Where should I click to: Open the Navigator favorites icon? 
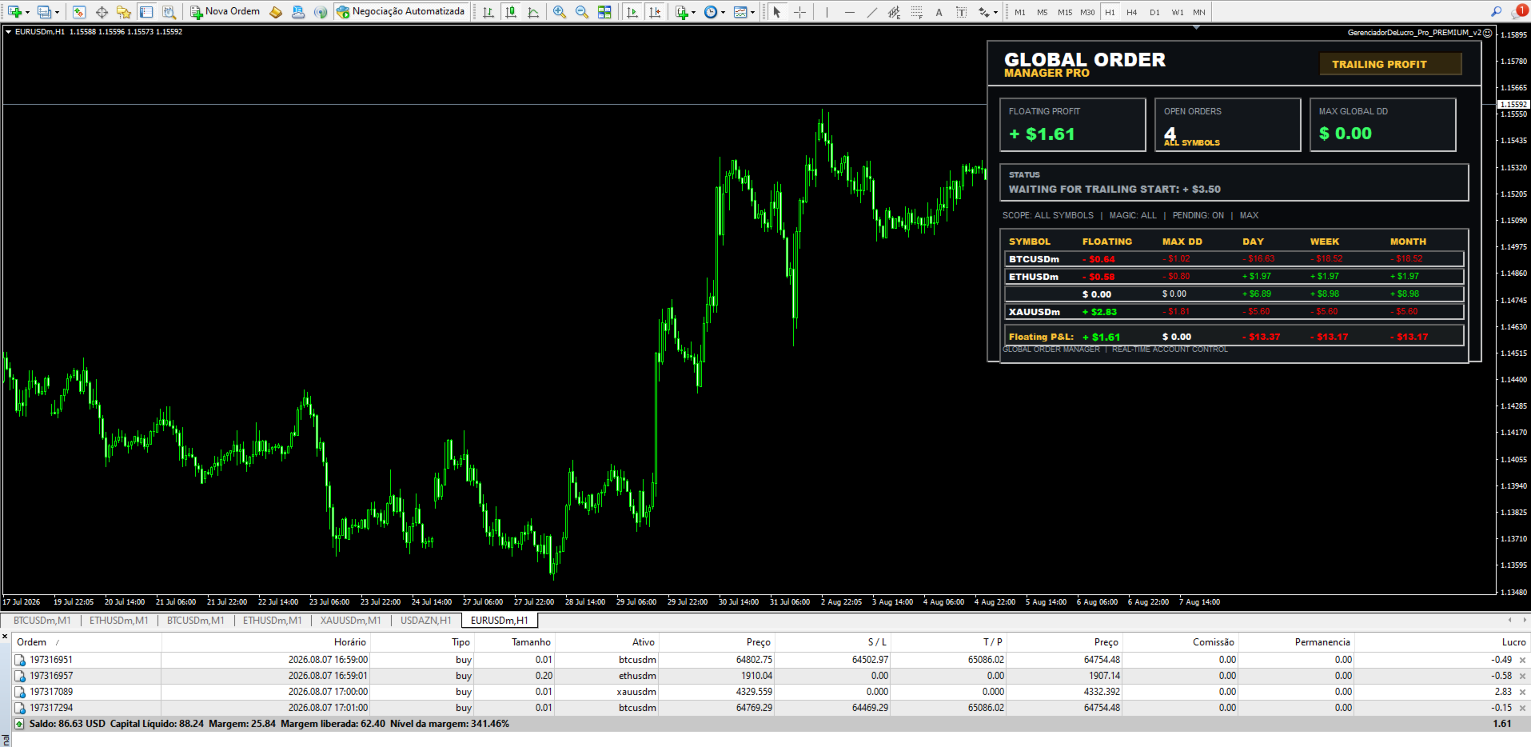click(x=124, y=12)
